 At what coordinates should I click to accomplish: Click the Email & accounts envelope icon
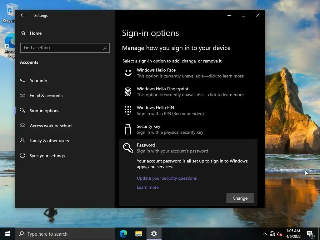pos(22,95)
